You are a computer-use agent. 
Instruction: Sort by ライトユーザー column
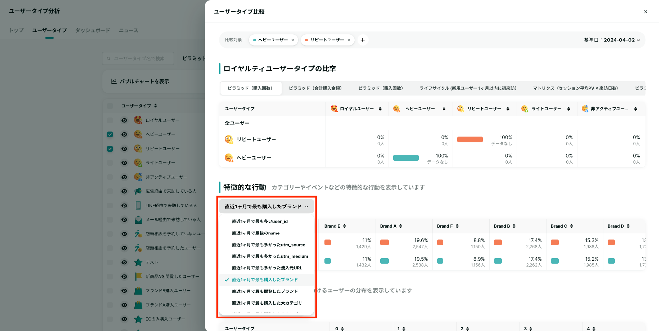(x=569, y=109)
